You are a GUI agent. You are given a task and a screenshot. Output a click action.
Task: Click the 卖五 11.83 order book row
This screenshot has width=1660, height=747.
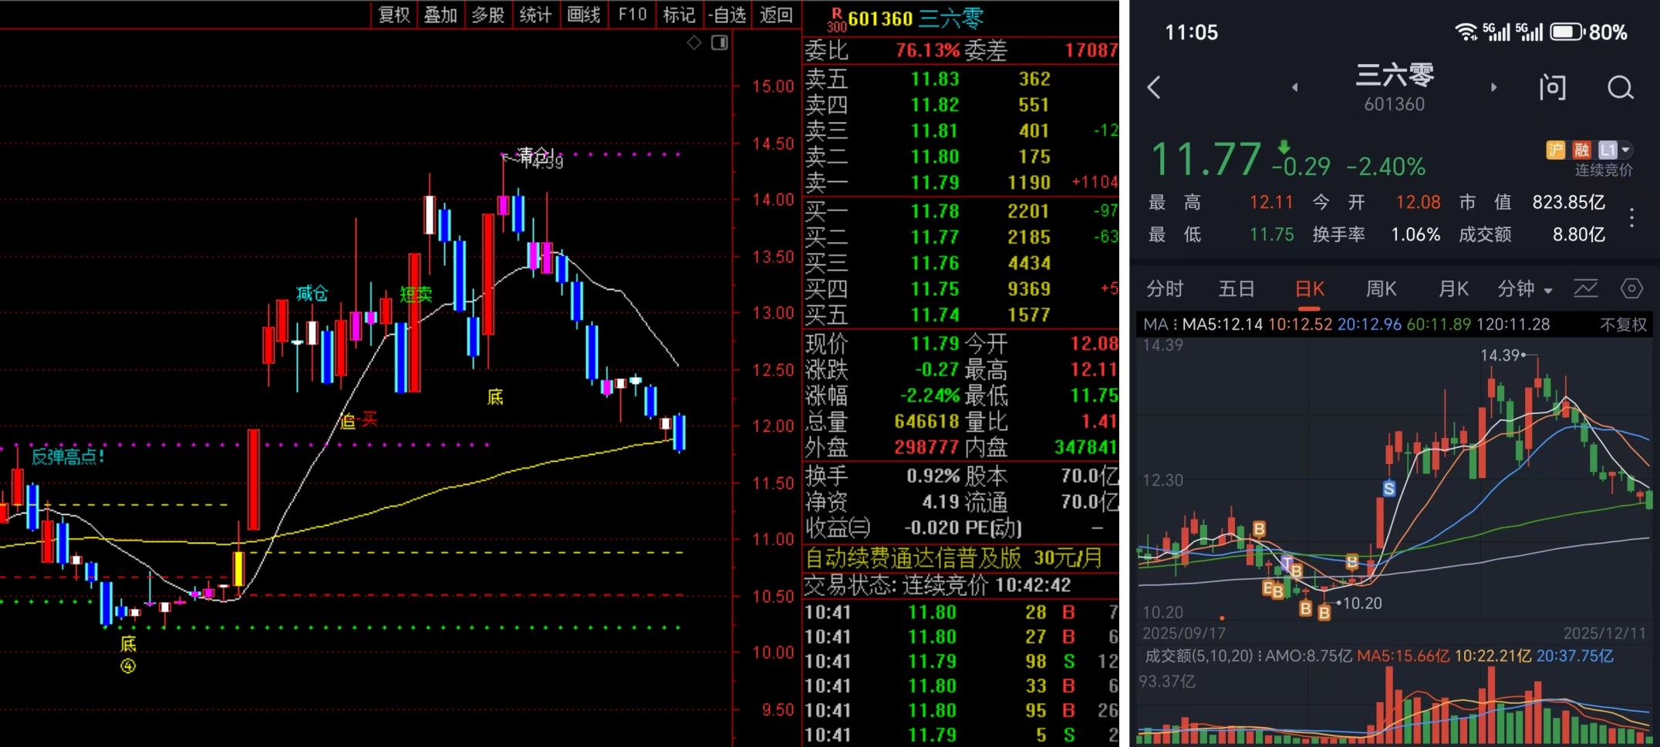tap(960, 79)
